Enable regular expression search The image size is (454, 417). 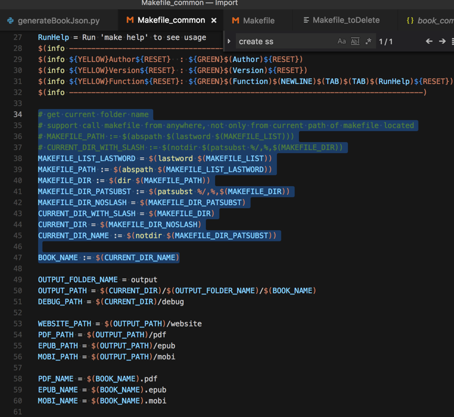click(x=368, y=42)
